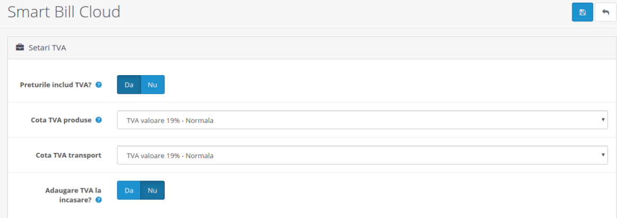Choose Nu for Adaugare TVA la incasare
Image resolution: width=617 pixels, height=218 pixels.
152,190
